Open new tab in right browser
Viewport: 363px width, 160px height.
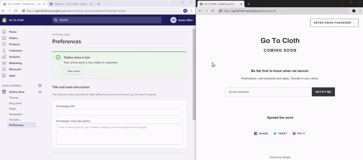pos(249,4)
